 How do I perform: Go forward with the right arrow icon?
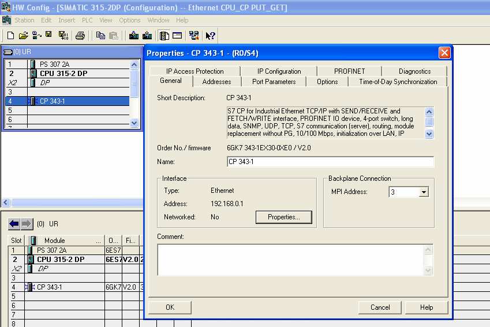point(27,224)
